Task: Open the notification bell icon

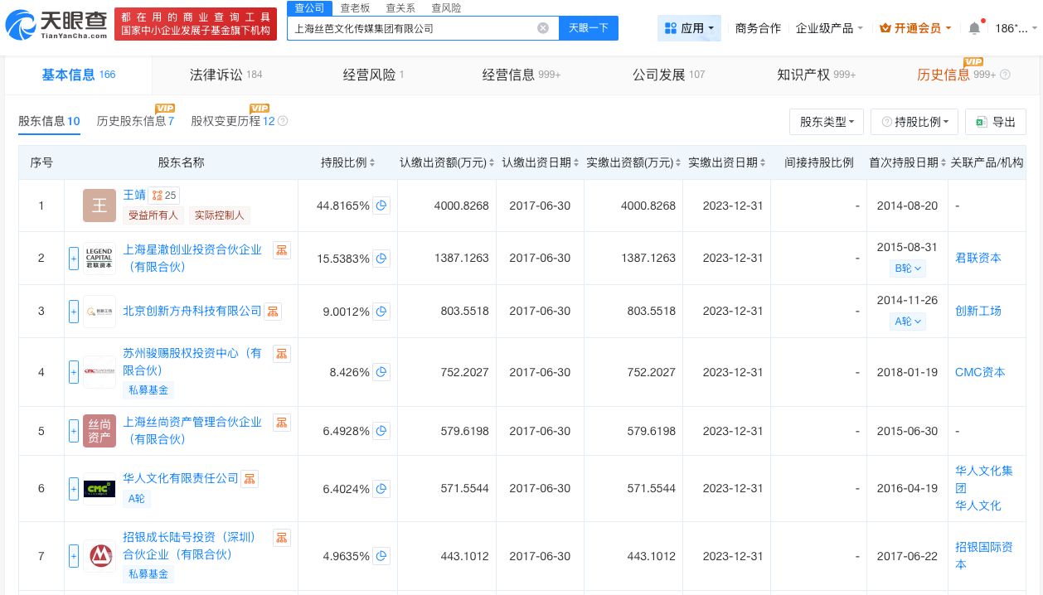Action: [x=974, y=27]
